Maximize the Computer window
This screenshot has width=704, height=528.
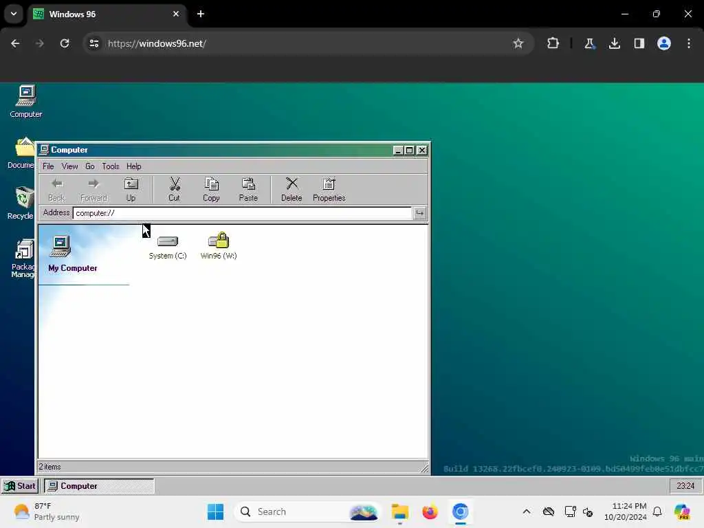[x=410, y=150]
